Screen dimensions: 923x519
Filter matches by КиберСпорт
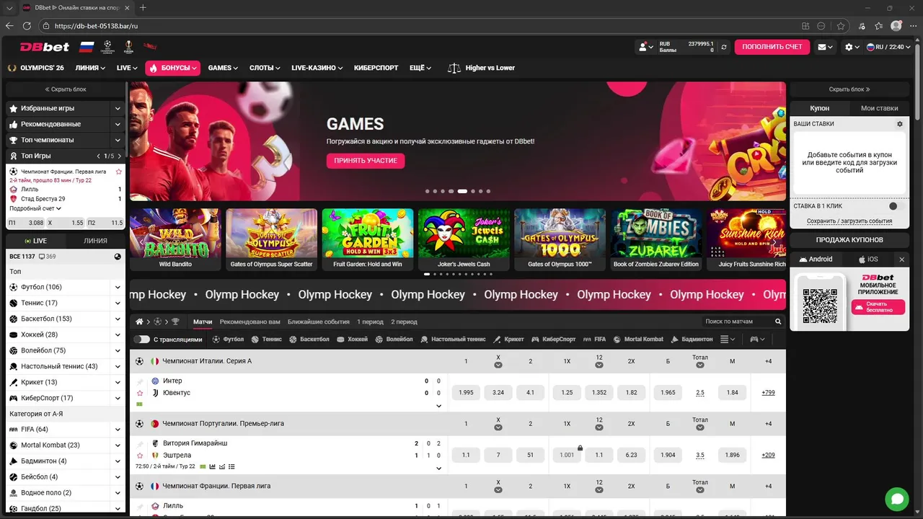tap(553, 339)
